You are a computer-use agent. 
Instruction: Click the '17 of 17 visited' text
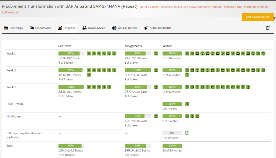pos(171,75)
